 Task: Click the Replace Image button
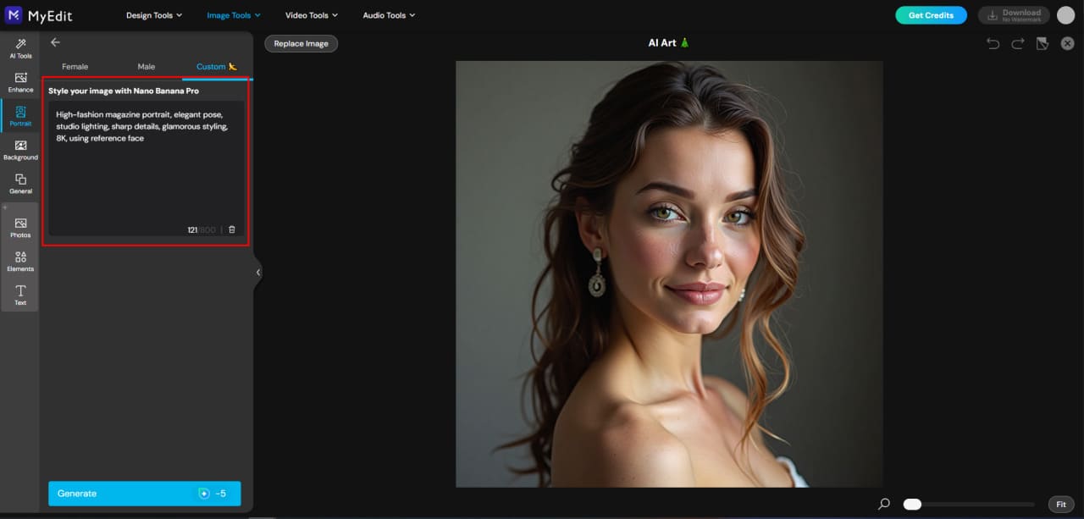(301, 43)
